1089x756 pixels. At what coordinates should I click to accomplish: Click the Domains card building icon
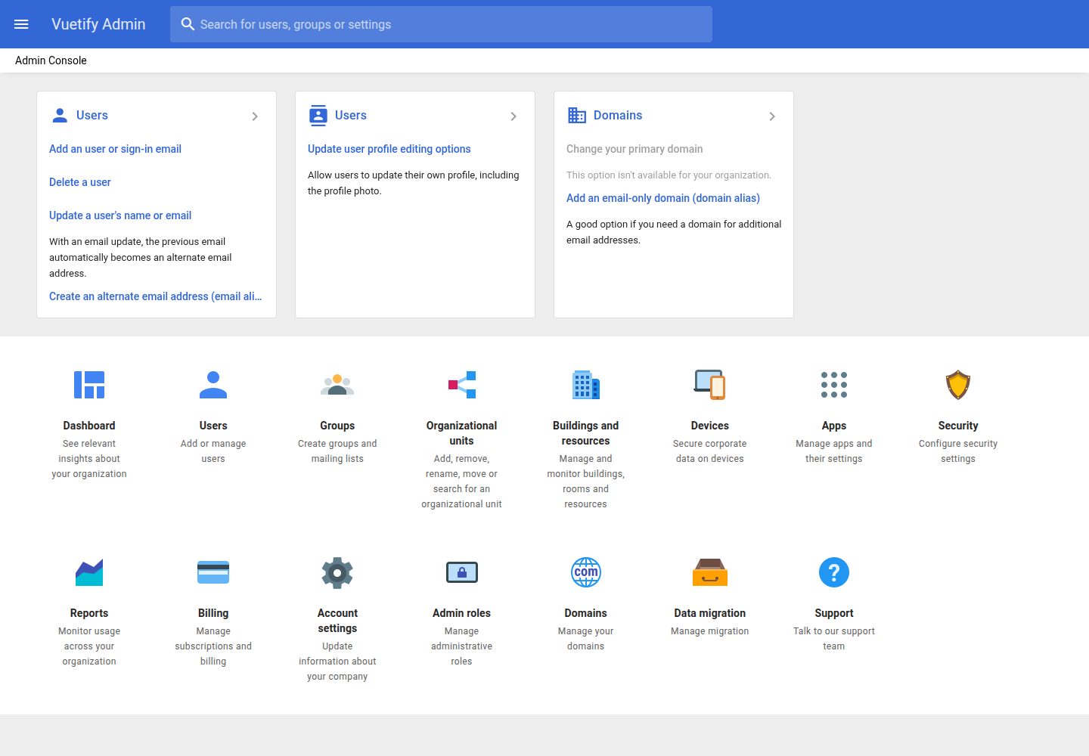coord(577,116)
